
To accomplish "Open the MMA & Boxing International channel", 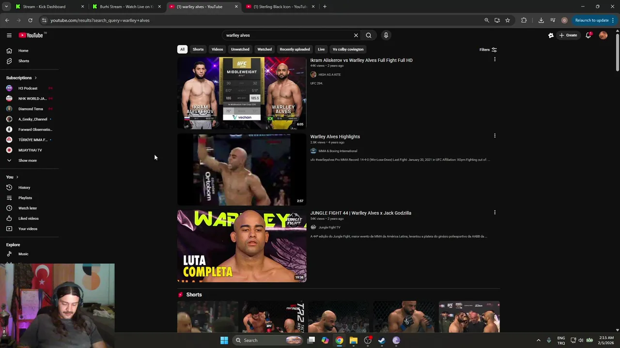I will (338, 151).
